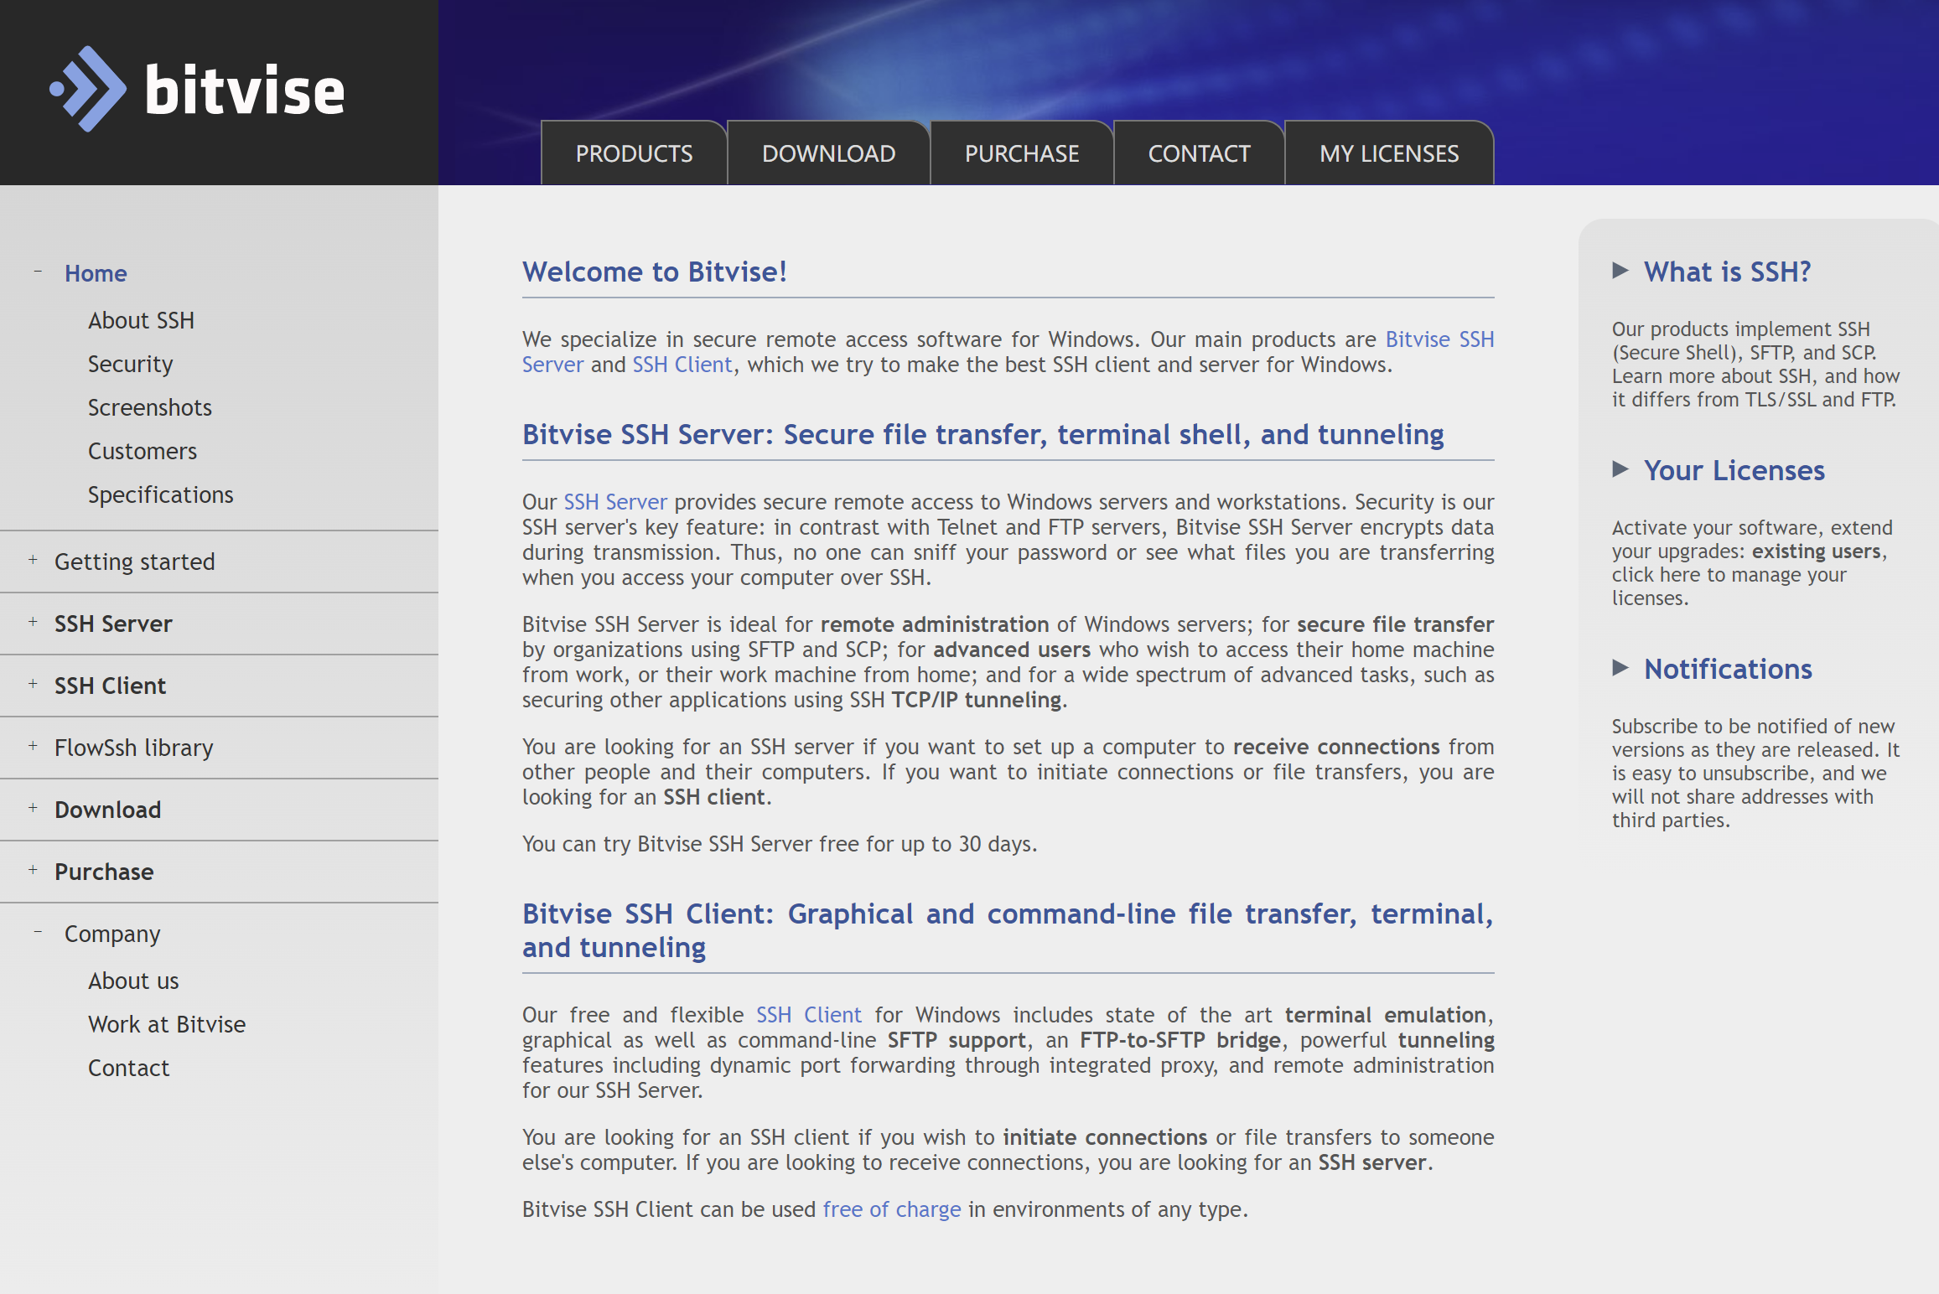Collapse the Company sidebar section
The height and width of the screenshot is (1294, 1939).
(x=38, y=932)
